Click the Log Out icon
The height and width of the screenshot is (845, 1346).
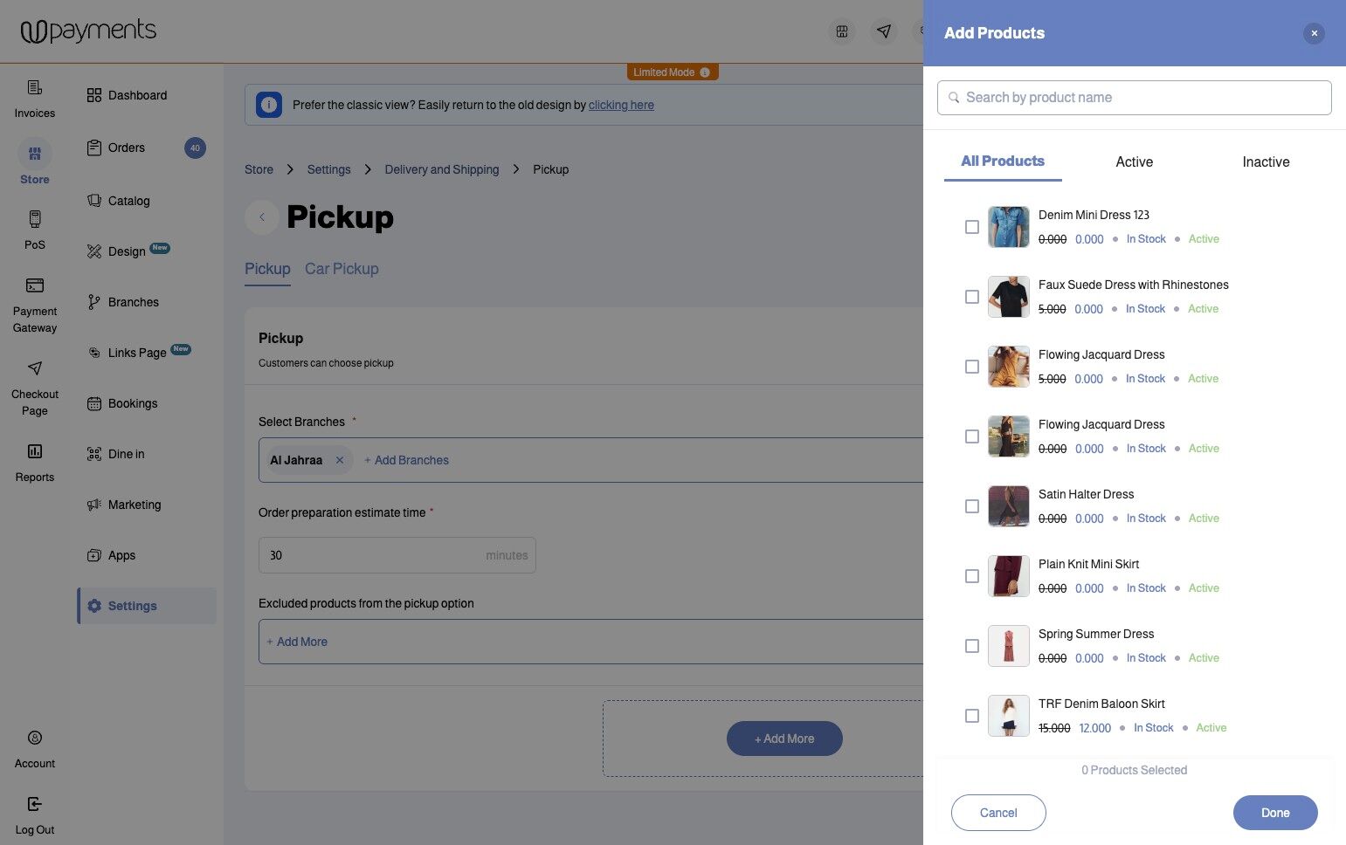[35, 804]
